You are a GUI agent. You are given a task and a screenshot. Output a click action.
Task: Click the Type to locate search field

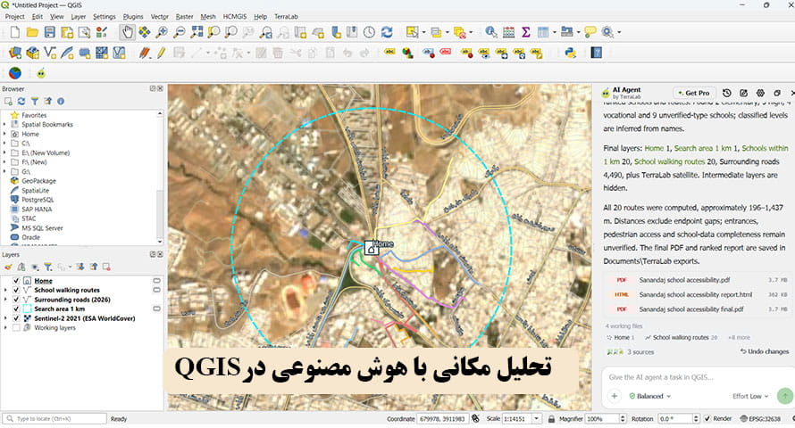click(54, 419)
